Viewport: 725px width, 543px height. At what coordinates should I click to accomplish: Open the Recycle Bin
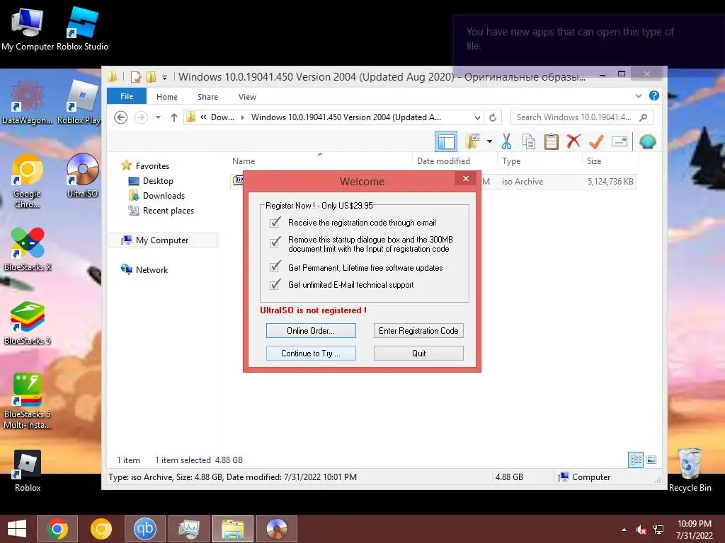tap(690, 470)
